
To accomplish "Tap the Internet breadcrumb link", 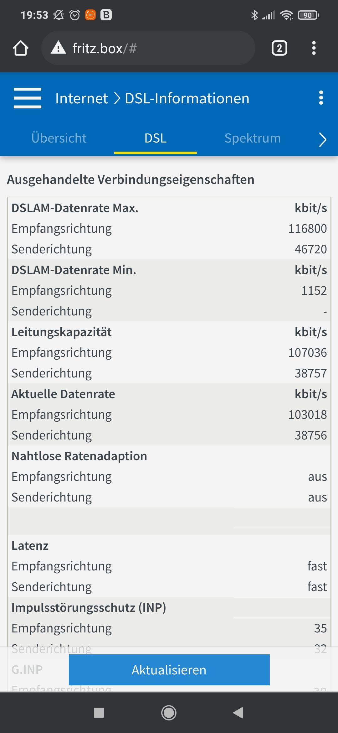I will pos(82,98).
